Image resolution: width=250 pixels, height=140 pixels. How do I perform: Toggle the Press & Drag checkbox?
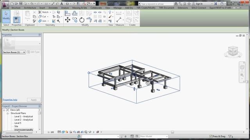(x=211, y=136)
